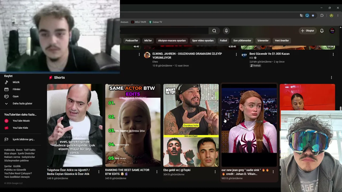Screen dimensions: 342x192
Task: Open Politika ve Güvenlik footer link
Action: (x=15, y=170)
